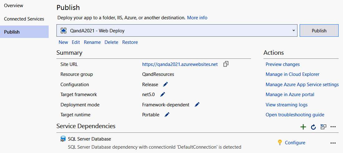
Task: Click the Service Dependencies heading
Action: 86,126
